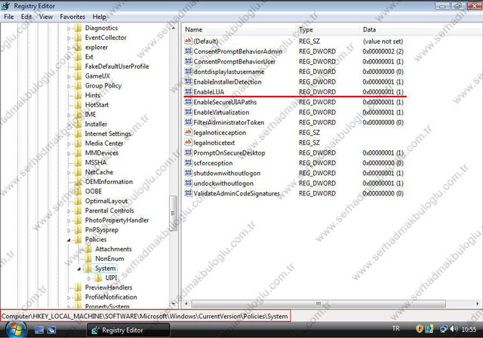Expand the EventCollector key
Viewport: 483px width, 338px height.
click(69, 38)
